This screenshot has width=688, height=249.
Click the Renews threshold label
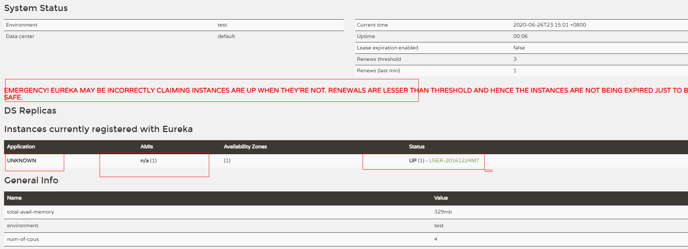click(x=379, y=59)
